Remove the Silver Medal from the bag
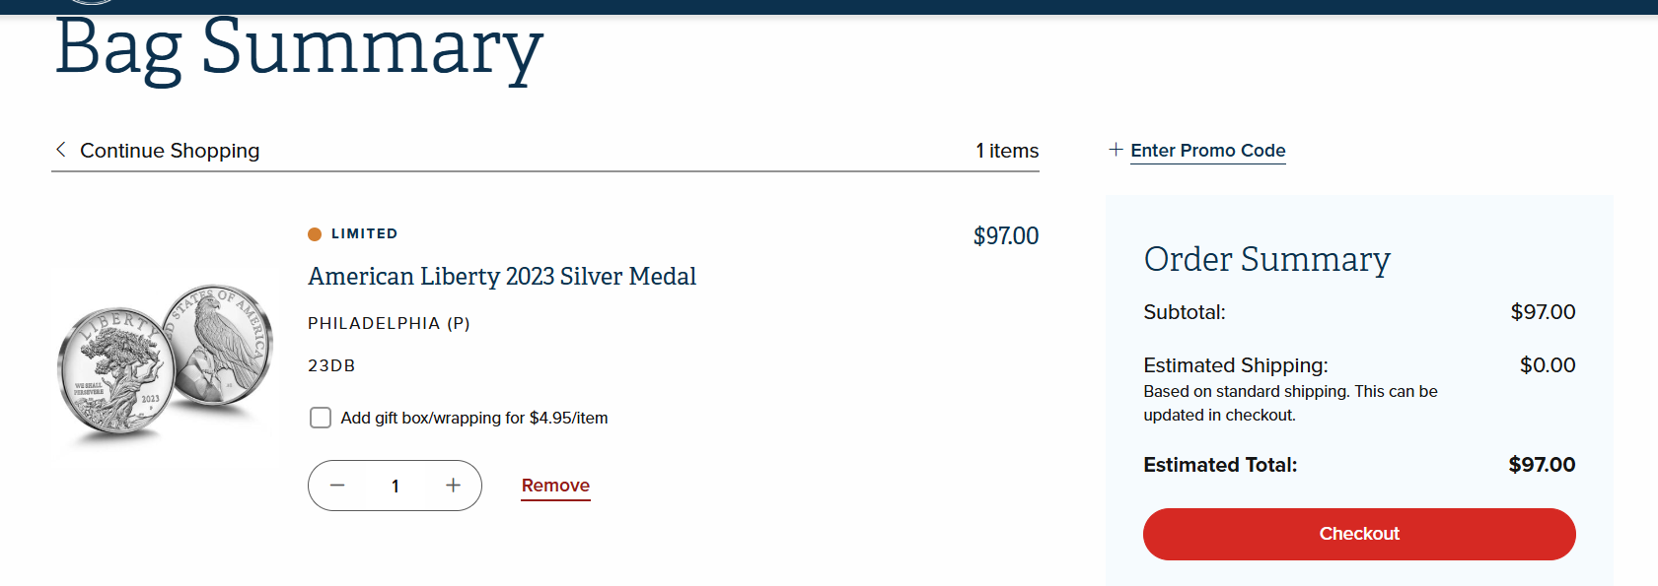This screenshot has width=1658, height=586. click(555, 486)
